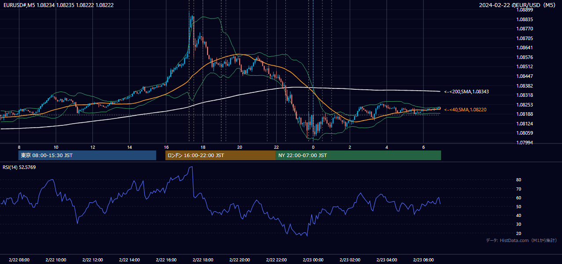Click price axis value 1.08899
Viewport: 562px width, 264px height.
point(525,10)
